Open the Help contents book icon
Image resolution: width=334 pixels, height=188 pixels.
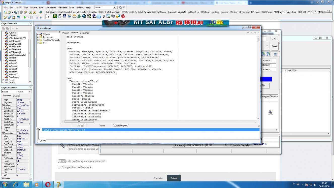coord(41,12)
